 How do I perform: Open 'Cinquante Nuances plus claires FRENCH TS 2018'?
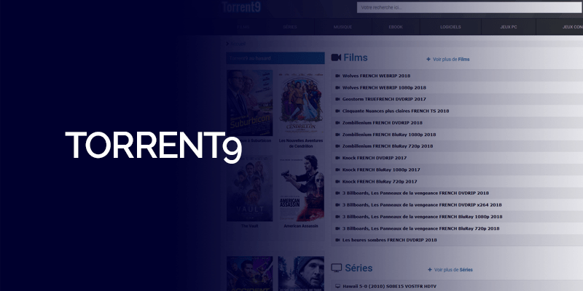396,111
